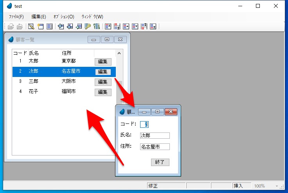Screen dimensions: 288x193
Task: Click the list scrollbar up arrow
Action: click(120, 53)
